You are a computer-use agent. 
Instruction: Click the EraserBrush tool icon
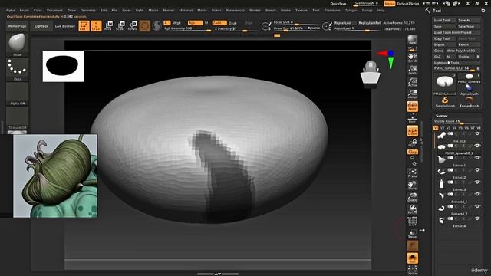pos(469,102)
